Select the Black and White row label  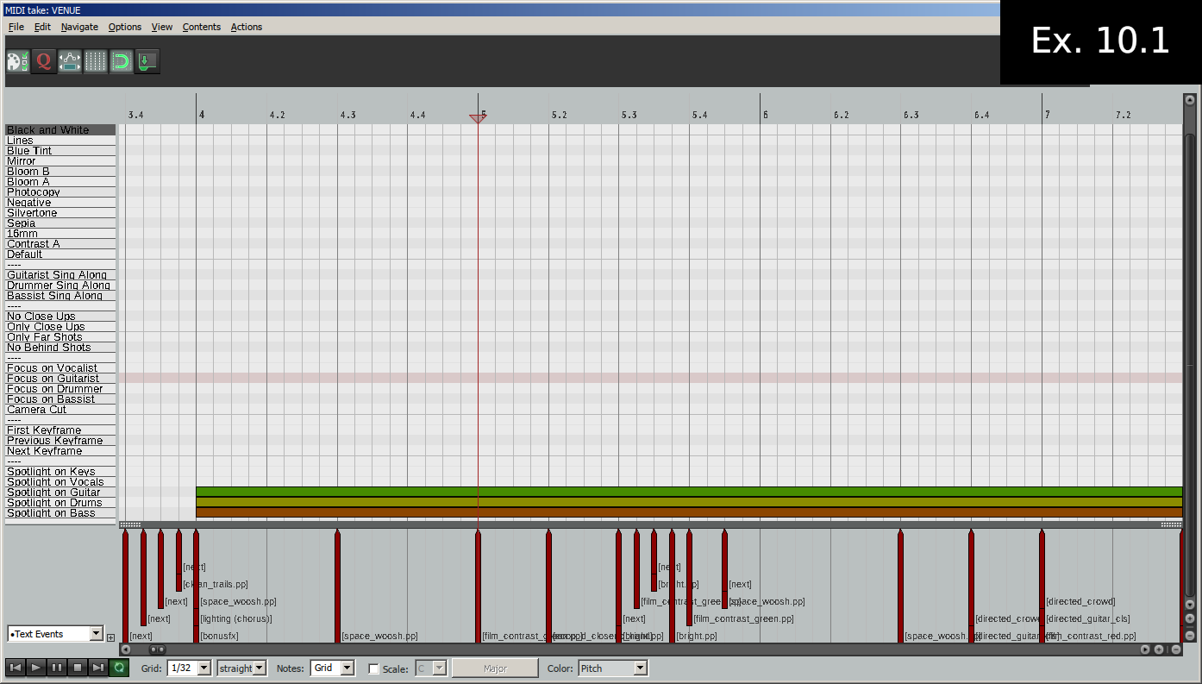pos(60,129)
